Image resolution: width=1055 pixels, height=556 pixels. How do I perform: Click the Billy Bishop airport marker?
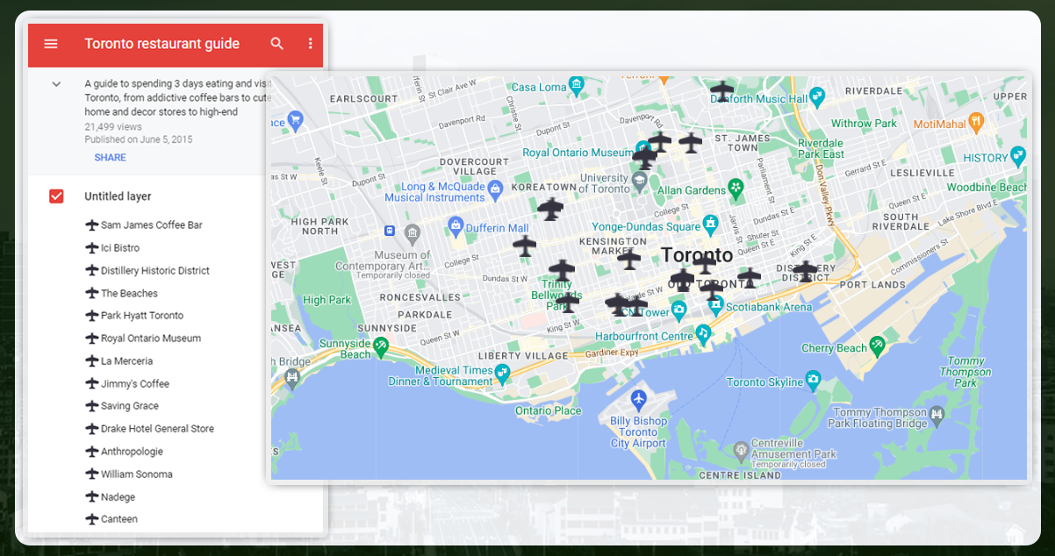639,399
